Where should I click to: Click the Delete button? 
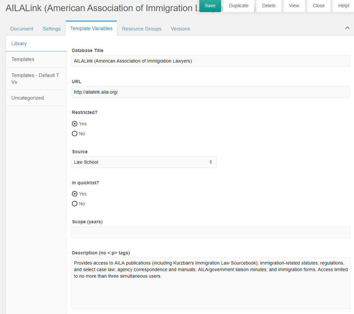click(x=269, y=6)
